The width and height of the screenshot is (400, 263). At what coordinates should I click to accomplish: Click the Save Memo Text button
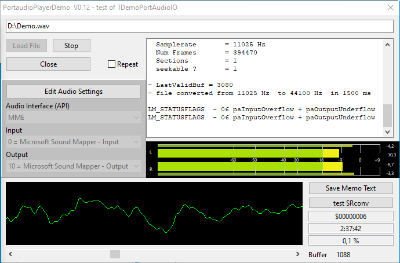click(351, 188)
